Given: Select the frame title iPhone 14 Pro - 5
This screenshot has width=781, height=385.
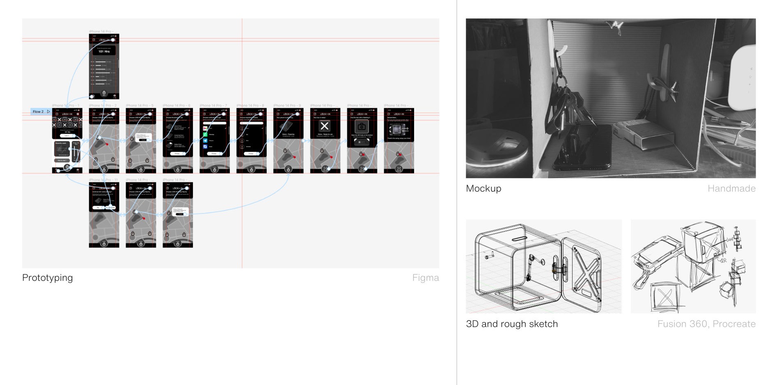Looking at the screenshot, I should (x=140, y=105).
